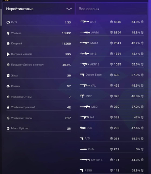The image size is (151, 174).
Task: Open the Нерейтинговые mode dropdown
Action: click(39, 9)
